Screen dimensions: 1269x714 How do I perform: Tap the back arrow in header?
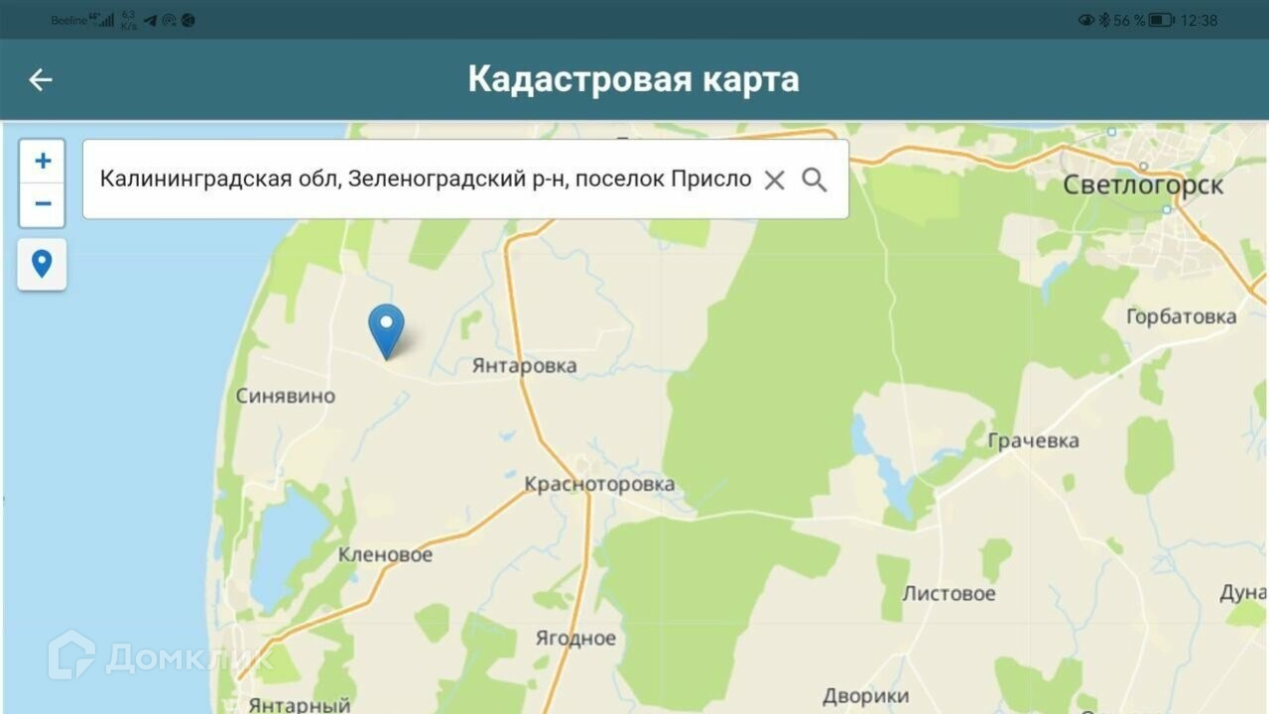pyautogui.click(x=41, y=80)
